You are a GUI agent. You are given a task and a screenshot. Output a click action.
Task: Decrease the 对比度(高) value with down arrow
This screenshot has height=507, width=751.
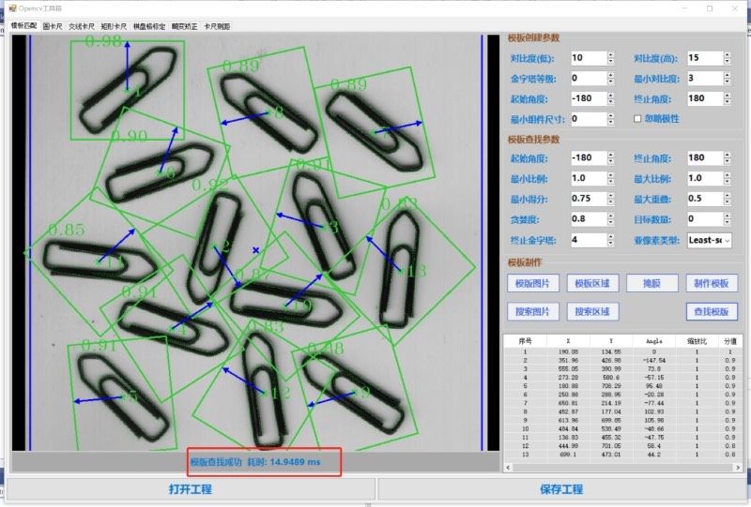[x=727, y=61]
